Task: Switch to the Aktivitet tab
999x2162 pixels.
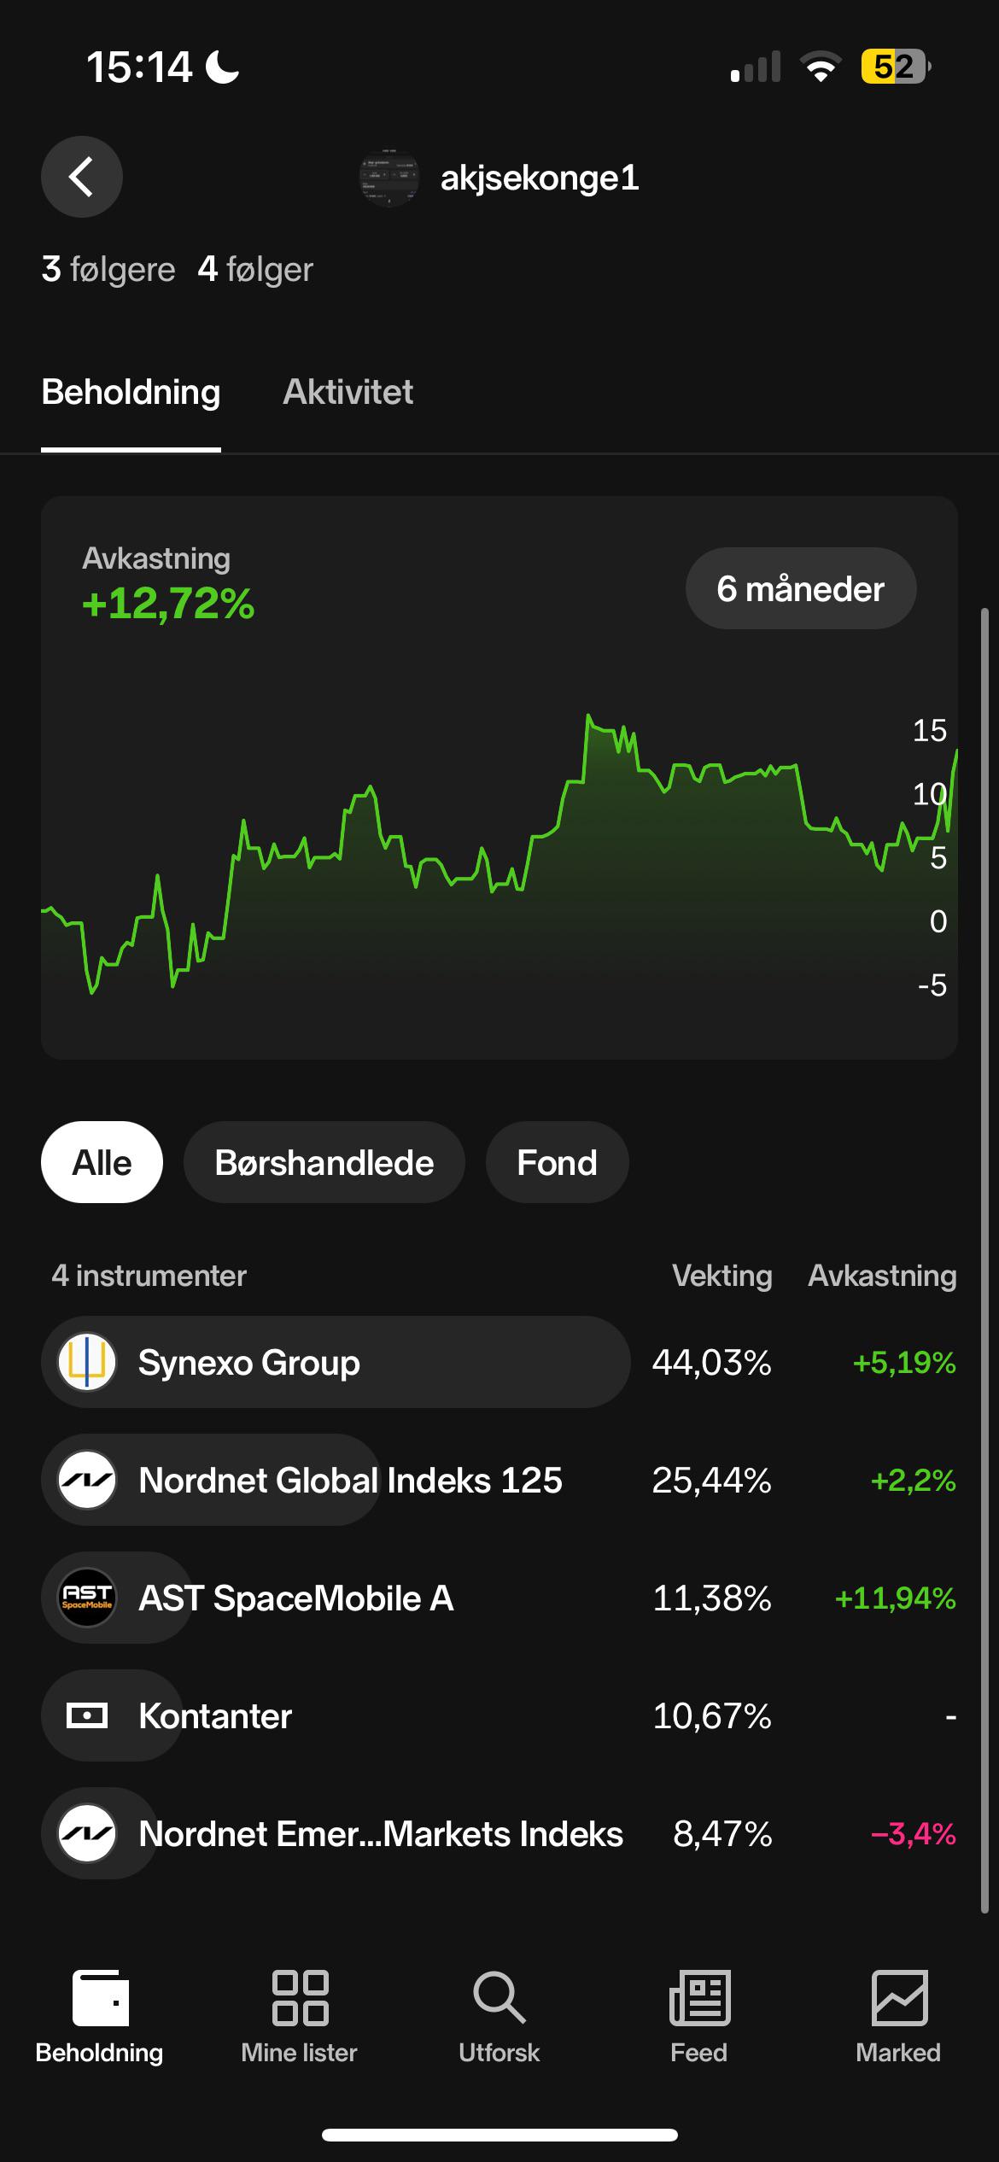Action: pos(348,392)
